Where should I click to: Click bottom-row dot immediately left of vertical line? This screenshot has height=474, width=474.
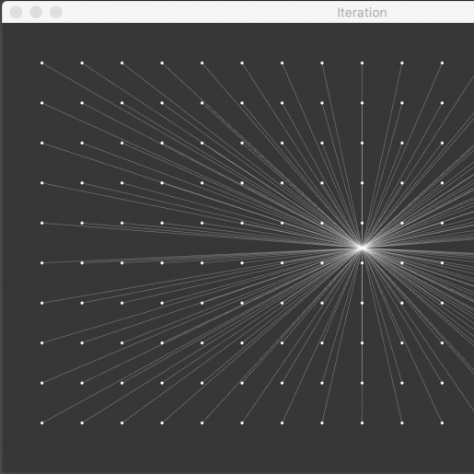(x=322, y=423)
